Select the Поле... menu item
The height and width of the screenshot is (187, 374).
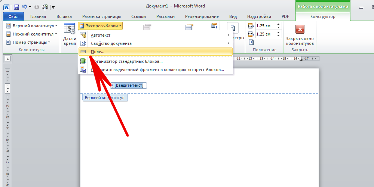coord(156,52)
